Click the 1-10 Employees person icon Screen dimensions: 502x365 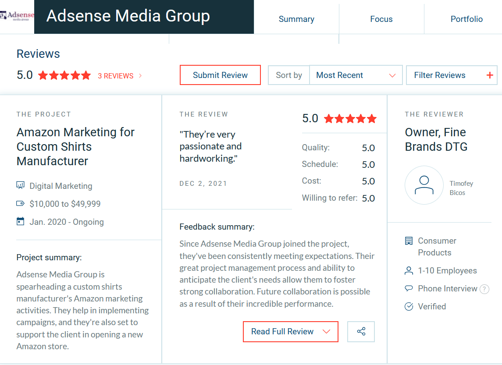click(409, 271)
